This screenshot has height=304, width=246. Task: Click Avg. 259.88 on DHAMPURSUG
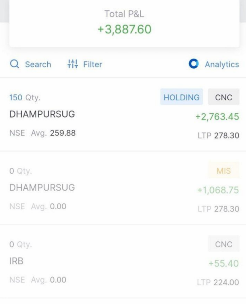pos(53,133)
